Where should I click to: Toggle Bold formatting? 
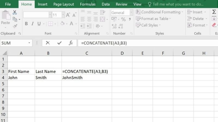tap(26, 24)
